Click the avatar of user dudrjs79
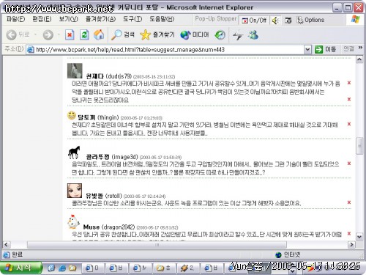366x275 pixels. pyautogui.click(x=75, y=71)
